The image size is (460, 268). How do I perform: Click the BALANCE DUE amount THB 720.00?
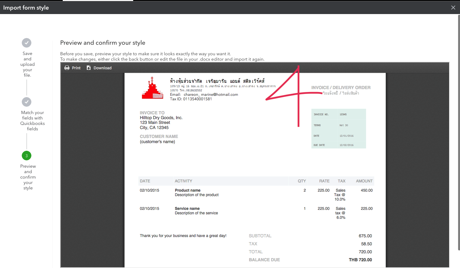[x=360, y=260]
